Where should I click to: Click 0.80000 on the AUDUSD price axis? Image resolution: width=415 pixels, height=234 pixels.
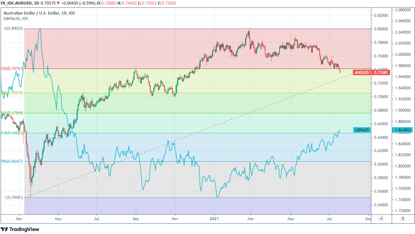[x=381, y=29]
